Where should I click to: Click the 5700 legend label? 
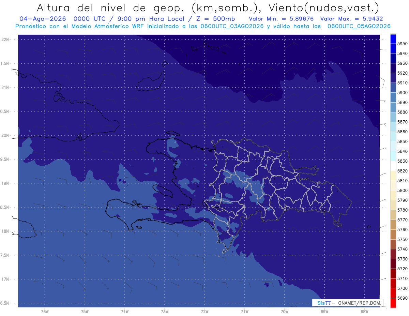pyautogui.click(x=402, y=288)
